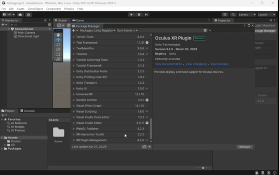Select the Visual Effect Graph package
This screenshot has height=175, width=279.
tap(110, 106)
